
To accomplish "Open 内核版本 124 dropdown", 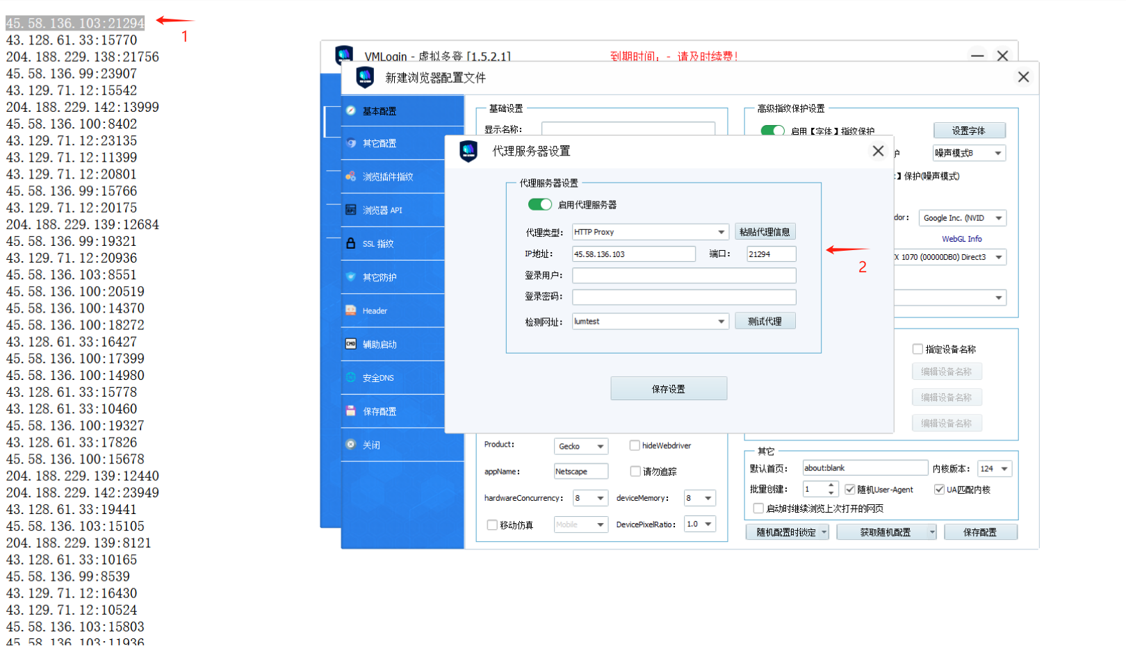I will pyautogui.click(x=994, y=469).
